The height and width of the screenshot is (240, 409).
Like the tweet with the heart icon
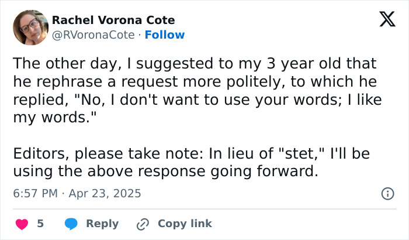pos(22,224)
